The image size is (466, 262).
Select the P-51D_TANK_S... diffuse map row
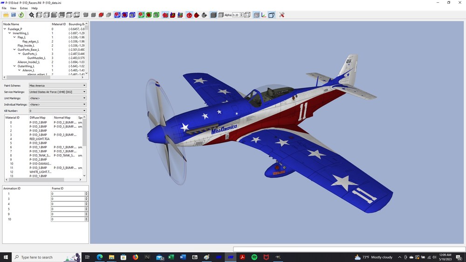[x=40, y=155]
